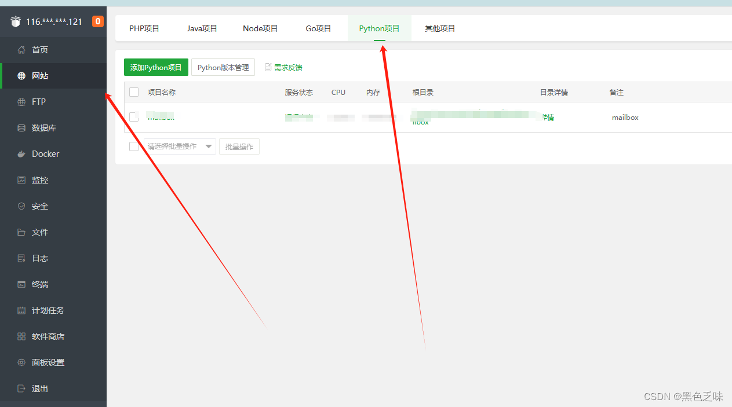Click the blurred root directory path link
This screenshot has width=732, height=407.
coord(475,116)
